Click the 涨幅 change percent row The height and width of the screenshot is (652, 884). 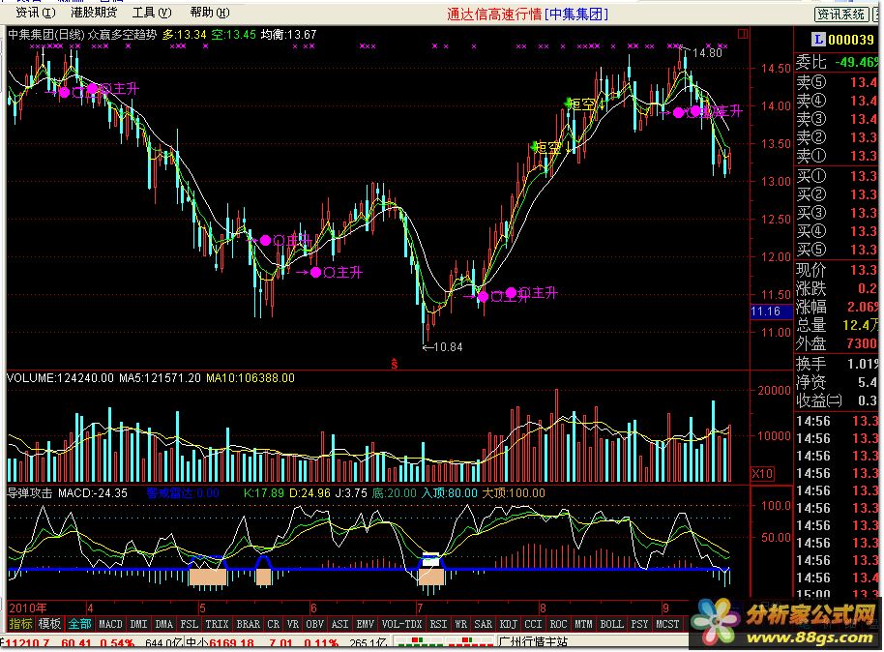pos(837,307)
